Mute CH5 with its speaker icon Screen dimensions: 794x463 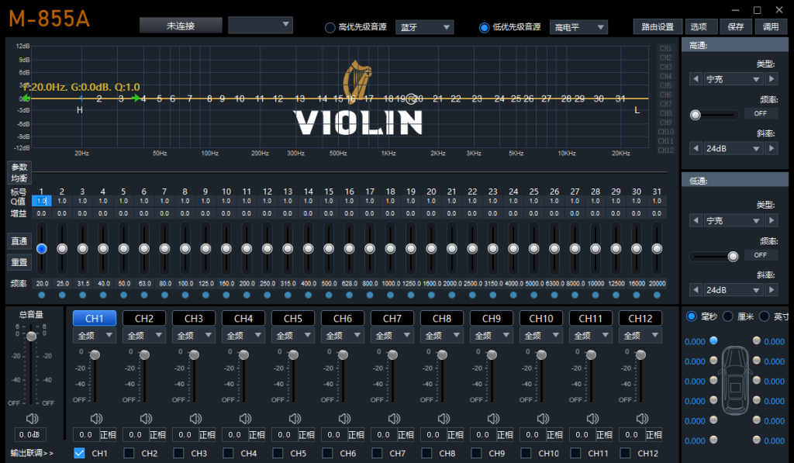pos(295,419)
